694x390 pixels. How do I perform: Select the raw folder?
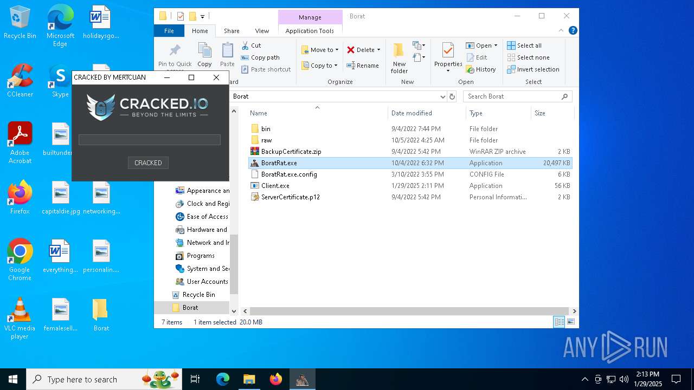click(410, 140)
